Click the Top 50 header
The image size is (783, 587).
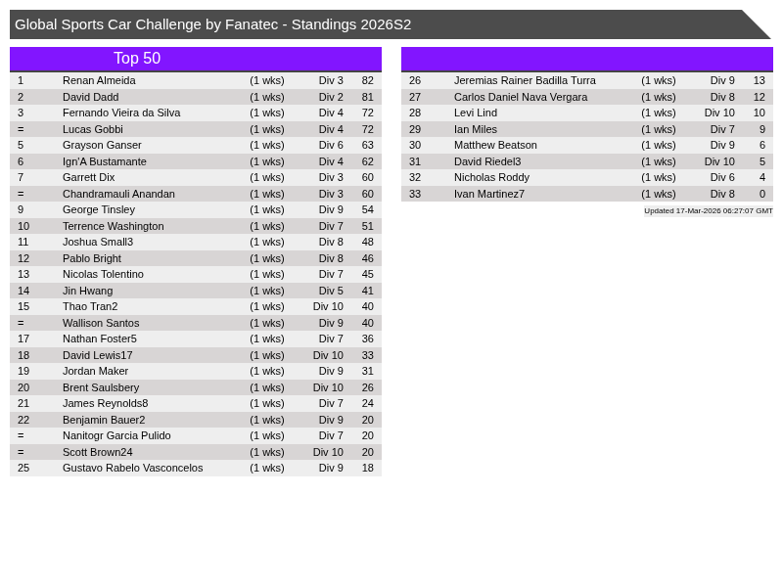pyautogui.click(x=137, y=59)
